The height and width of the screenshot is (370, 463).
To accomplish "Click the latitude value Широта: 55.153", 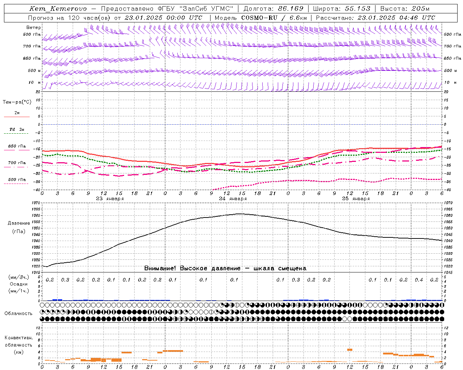I will 342,9.
